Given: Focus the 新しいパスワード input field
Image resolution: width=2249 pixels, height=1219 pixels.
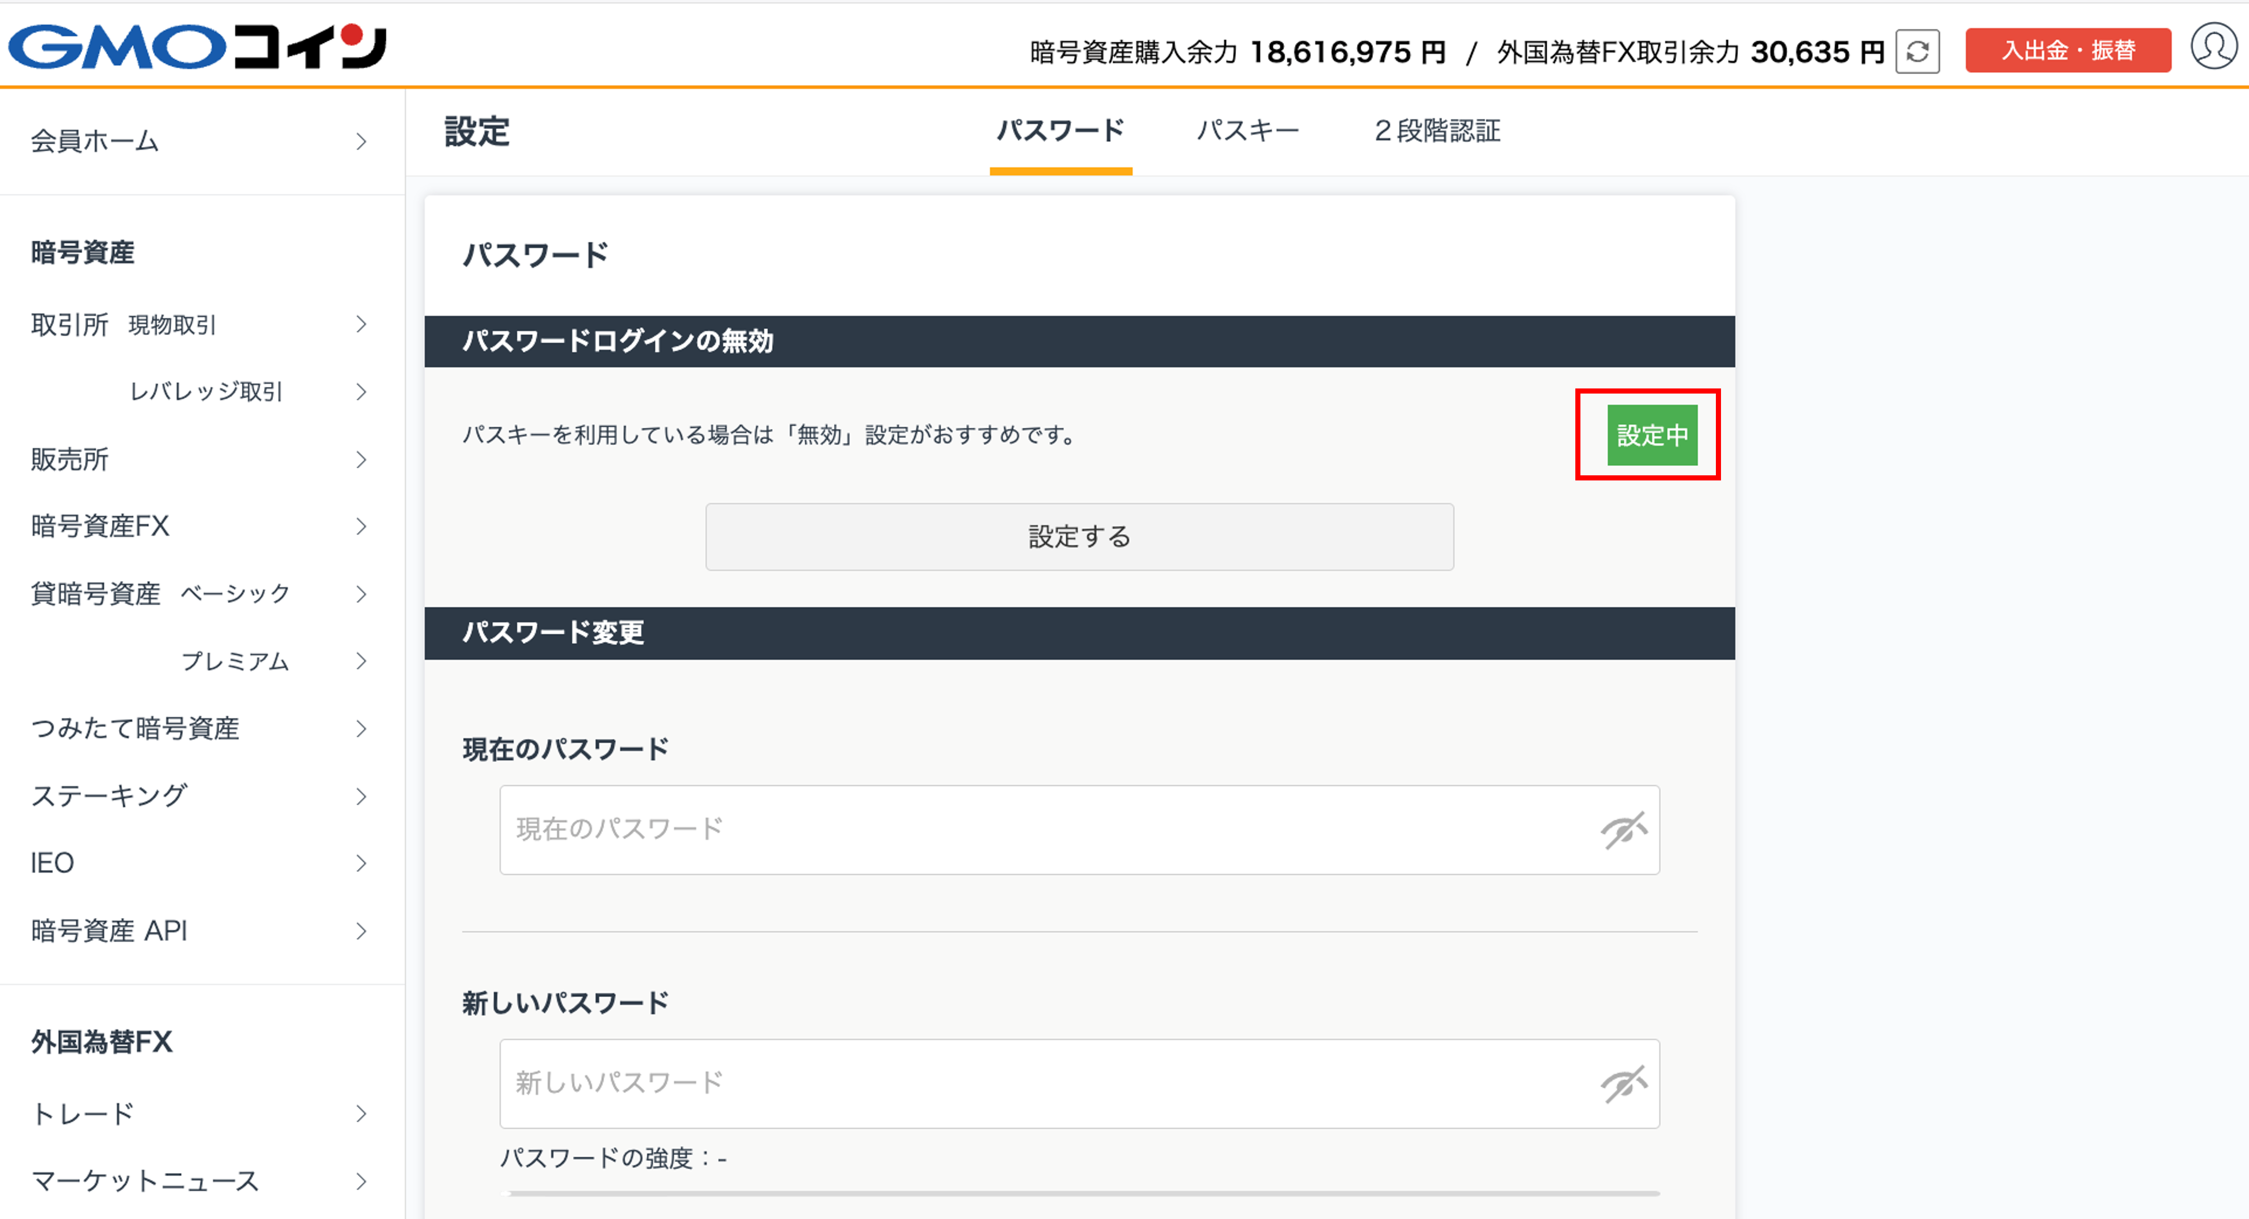Looking at the screenshot, I should [1079, 1084].
